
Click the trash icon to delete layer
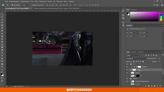(x=160, y=86)
